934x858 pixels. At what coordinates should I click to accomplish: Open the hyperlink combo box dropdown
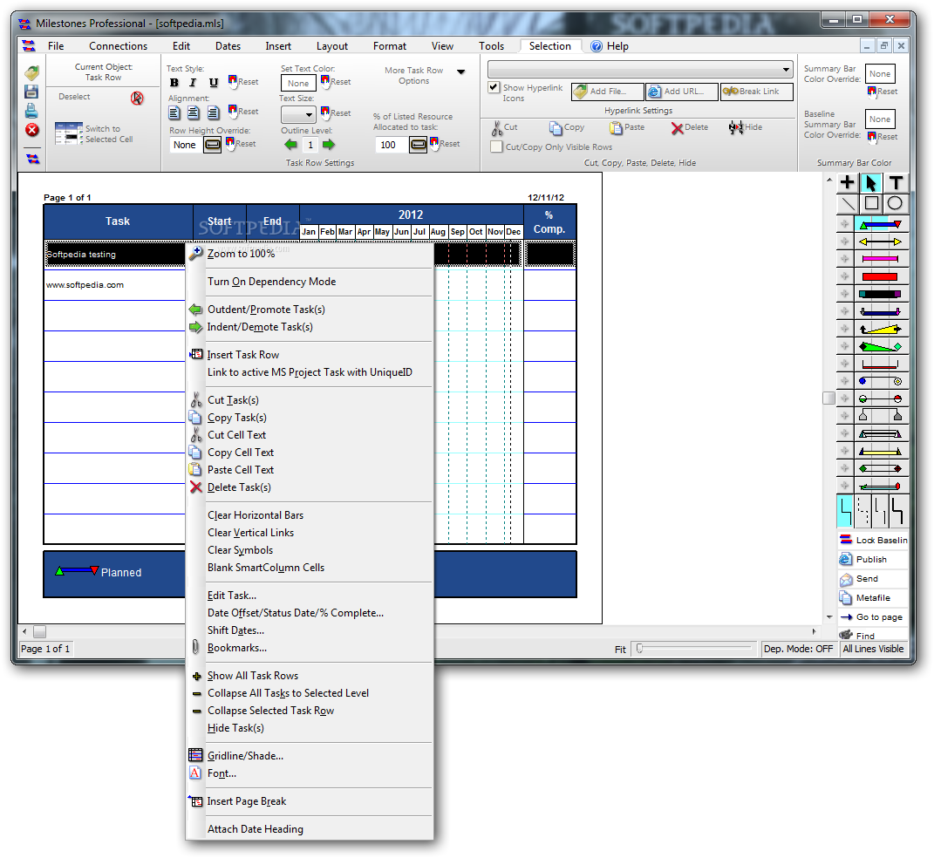(x=786, y=70)
